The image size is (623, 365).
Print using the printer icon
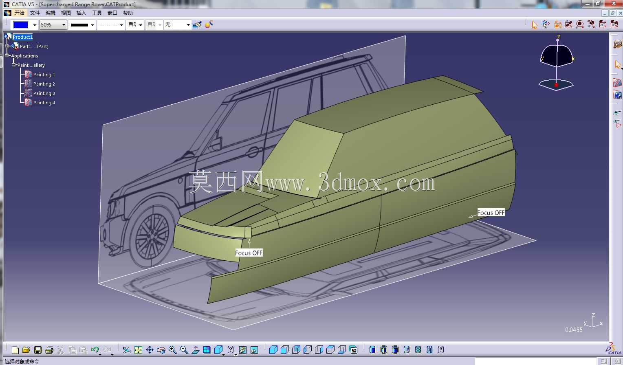(x=49, y=350)
